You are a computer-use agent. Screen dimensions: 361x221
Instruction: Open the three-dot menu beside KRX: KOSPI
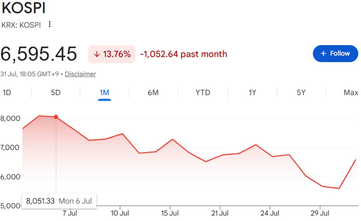point(50,24)
